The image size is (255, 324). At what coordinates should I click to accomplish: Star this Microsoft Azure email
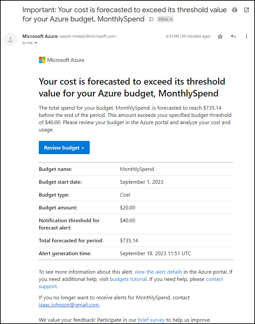click(x=220, y=37)
